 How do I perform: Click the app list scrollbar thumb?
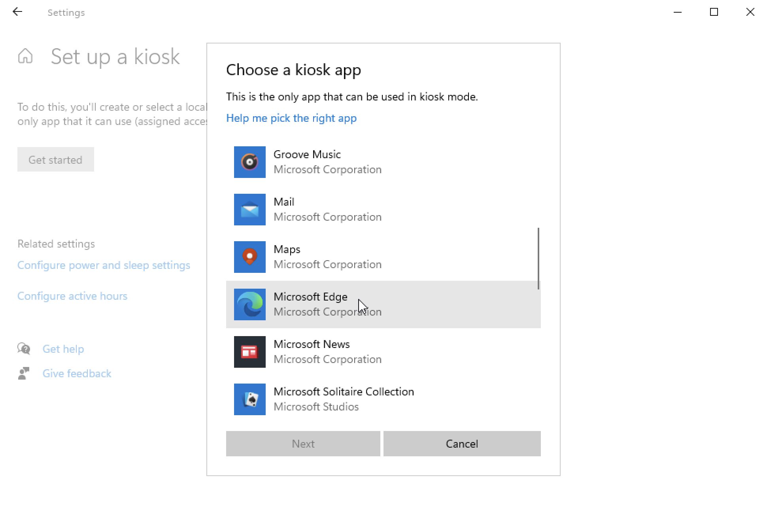538,259
